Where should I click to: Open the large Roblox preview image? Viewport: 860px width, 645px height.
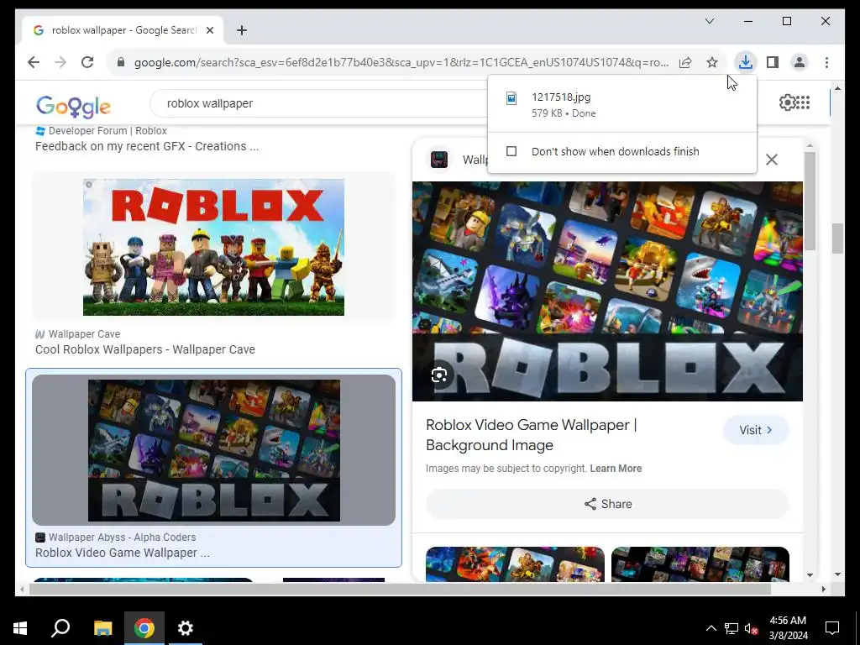[x=607, y=291]
